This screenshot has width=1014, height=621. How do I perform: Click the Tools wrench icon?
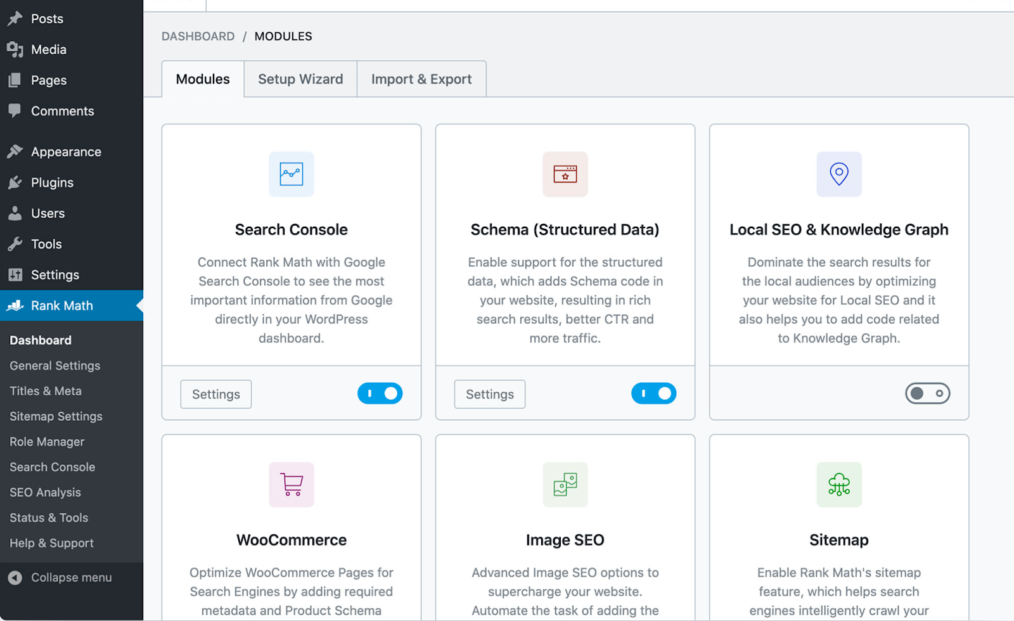[15, 244]
